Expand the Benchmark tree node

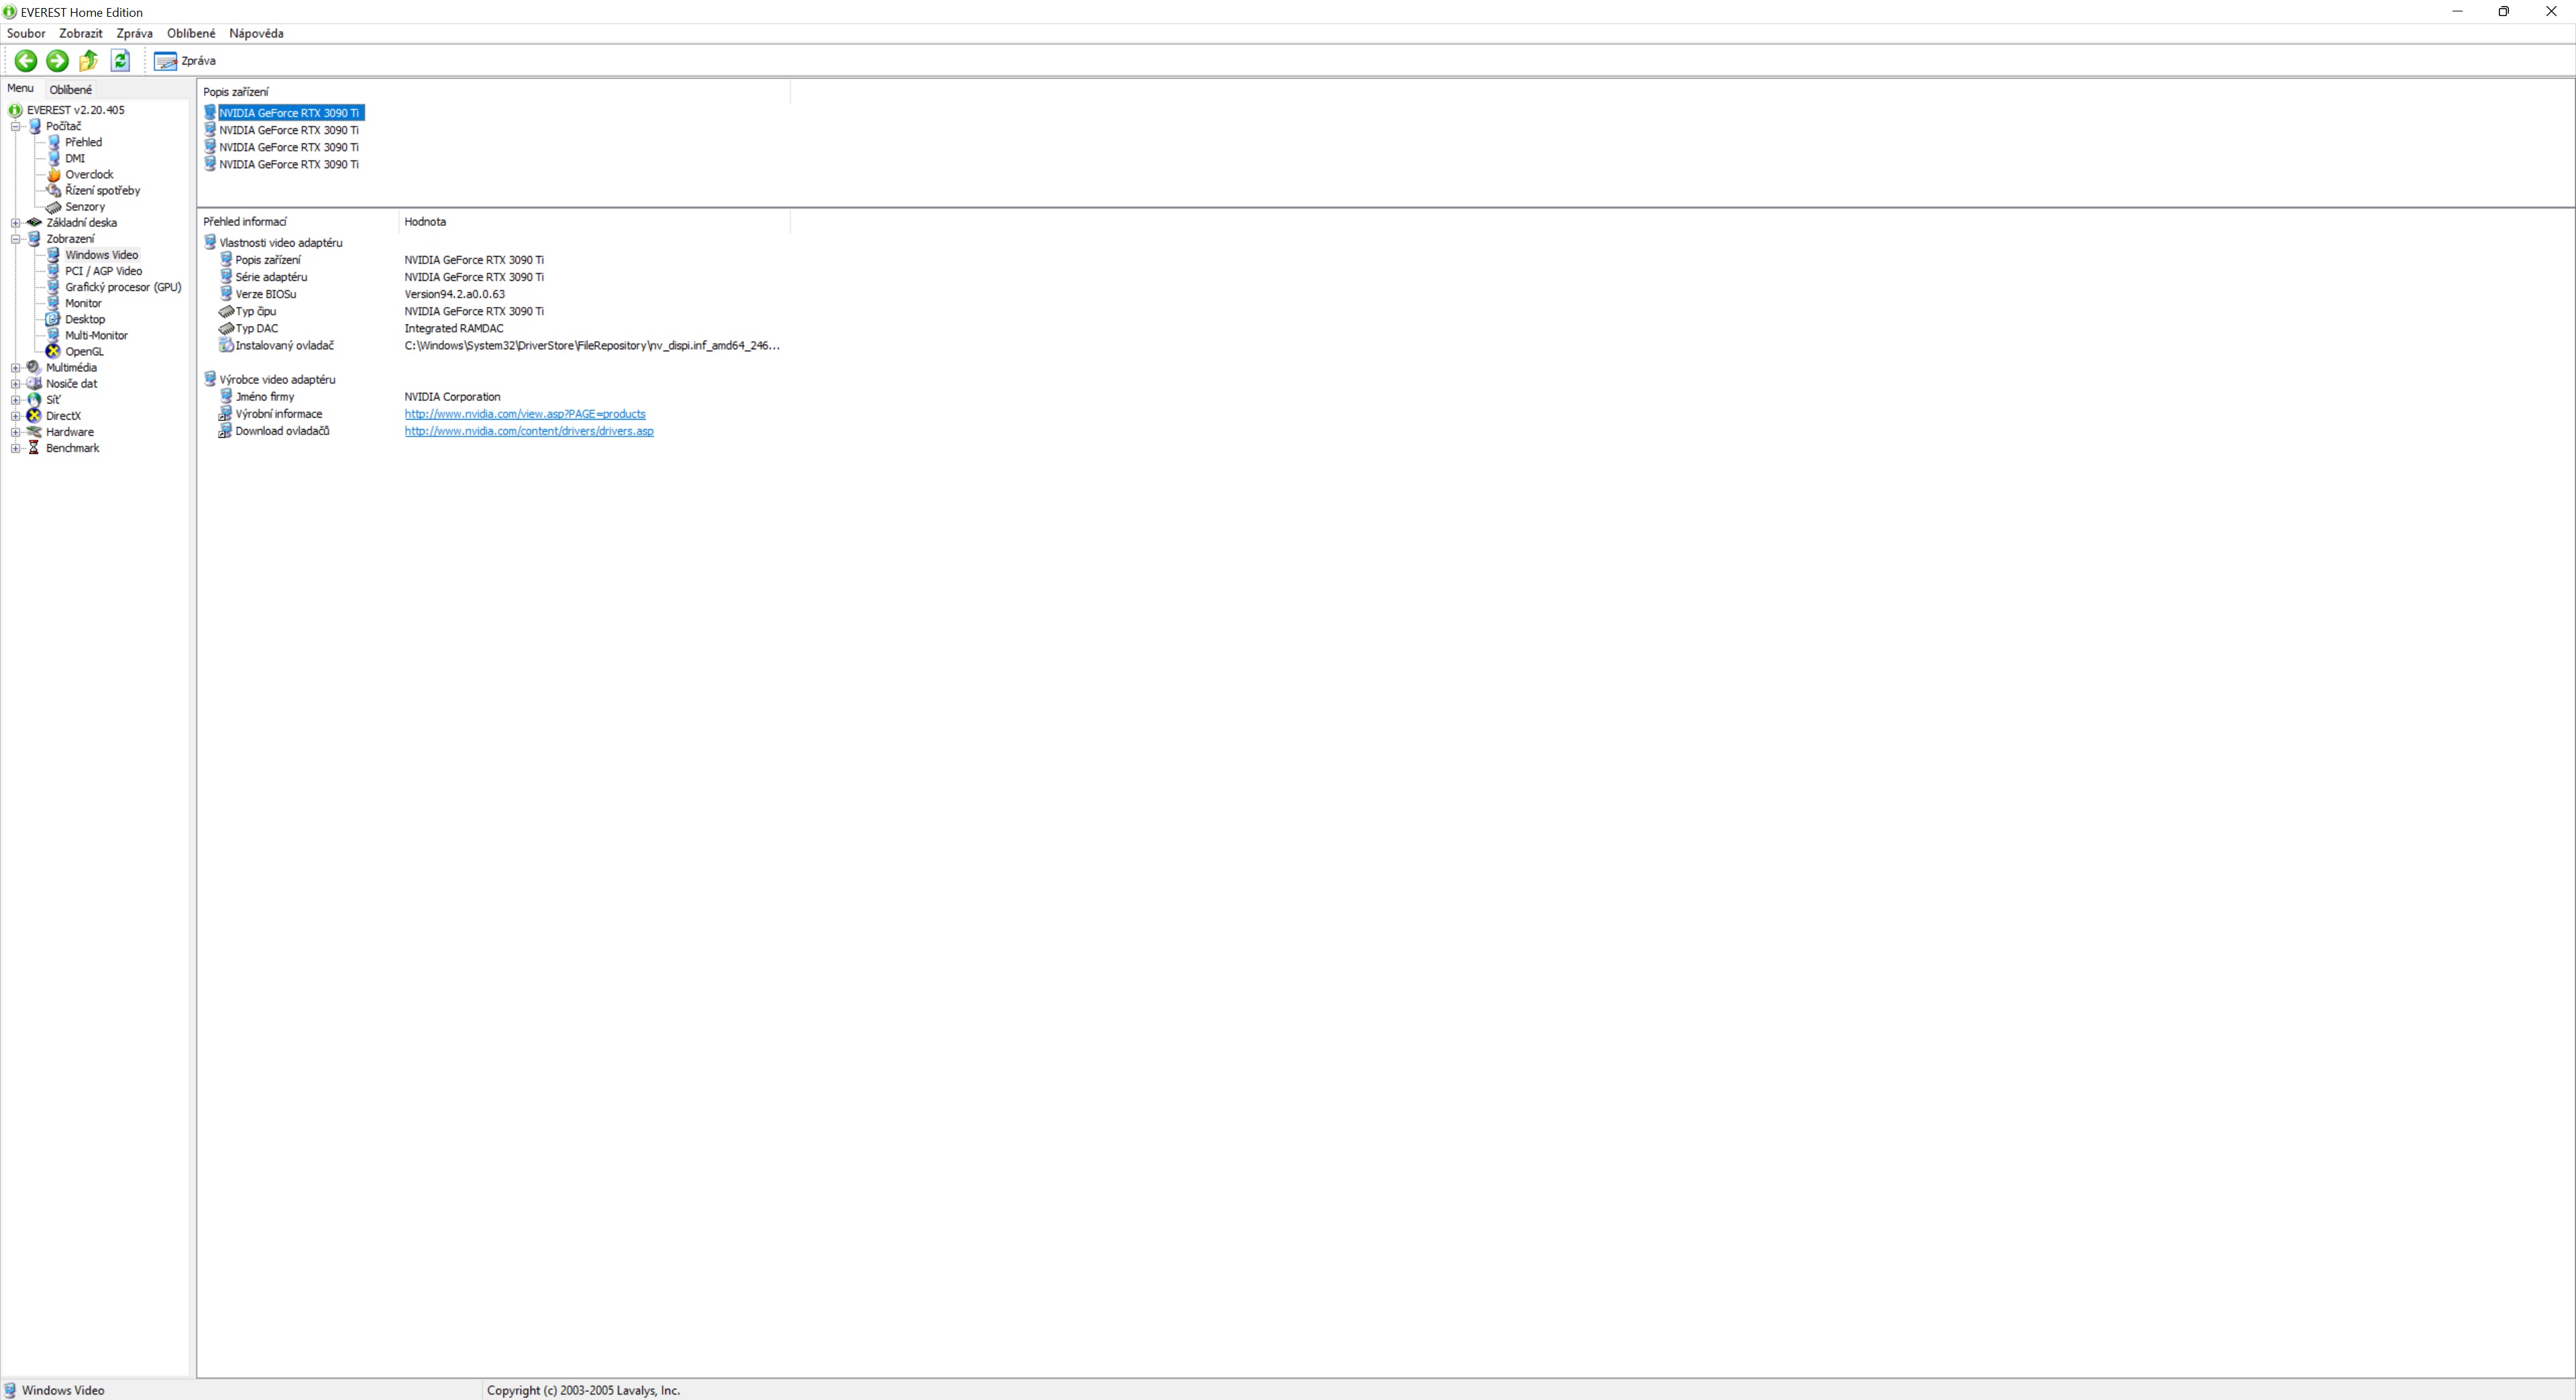coord(16,449)
